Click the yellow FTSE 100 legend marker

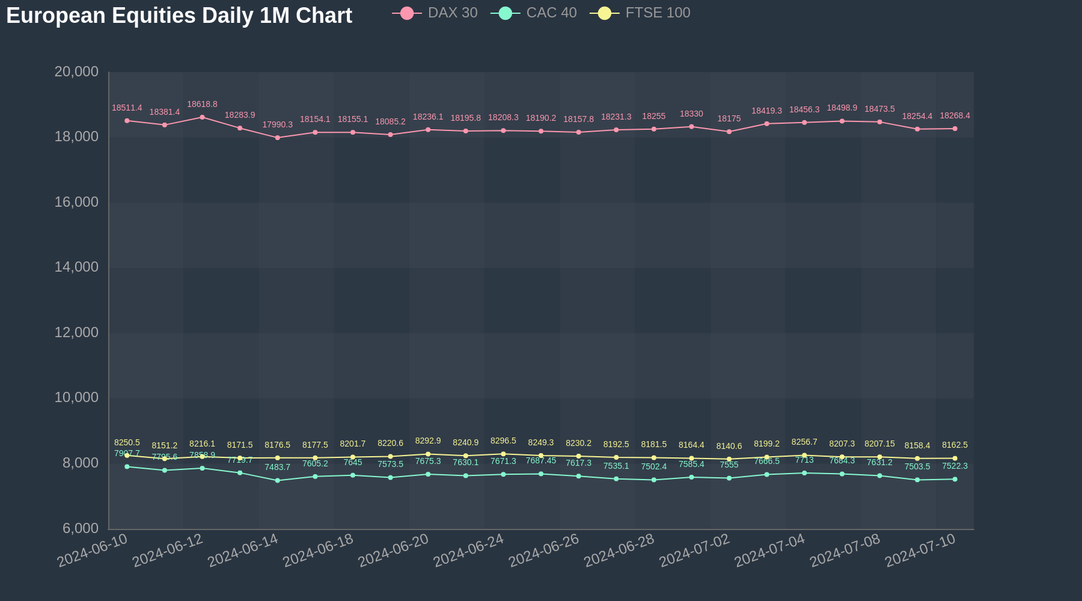[605, 13]
